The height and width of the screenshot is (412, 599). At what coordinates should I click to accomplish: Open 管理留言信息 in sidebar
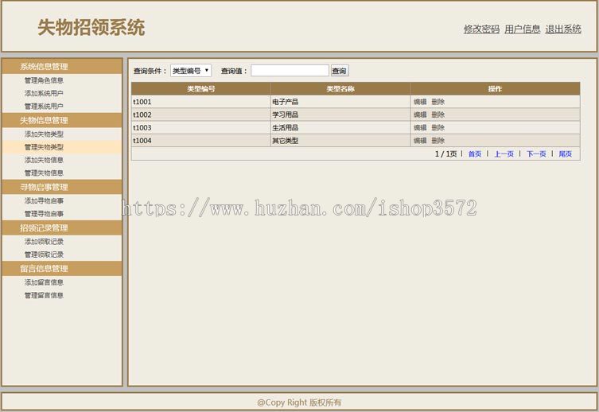pos(44,295)
